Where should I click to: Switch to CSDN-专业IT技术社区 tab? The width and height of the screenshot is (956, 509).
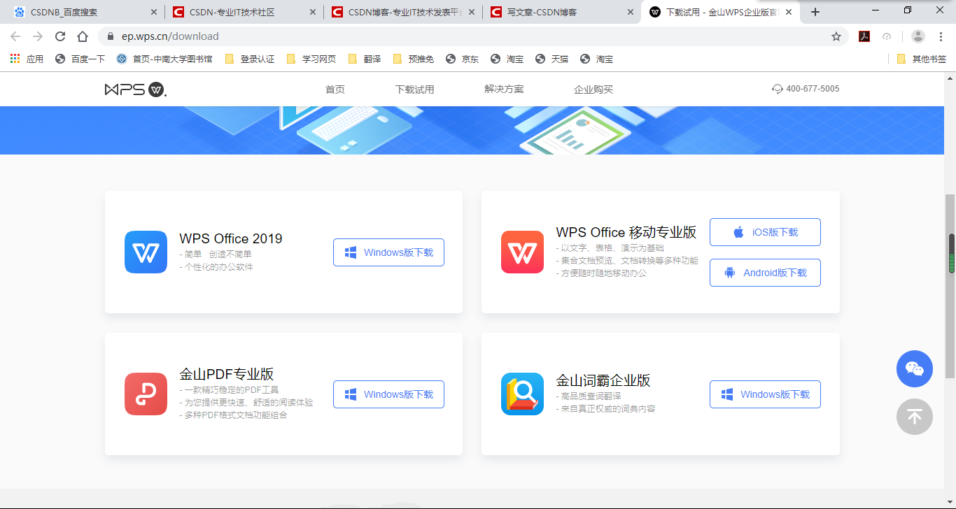(x=245, y=12)
